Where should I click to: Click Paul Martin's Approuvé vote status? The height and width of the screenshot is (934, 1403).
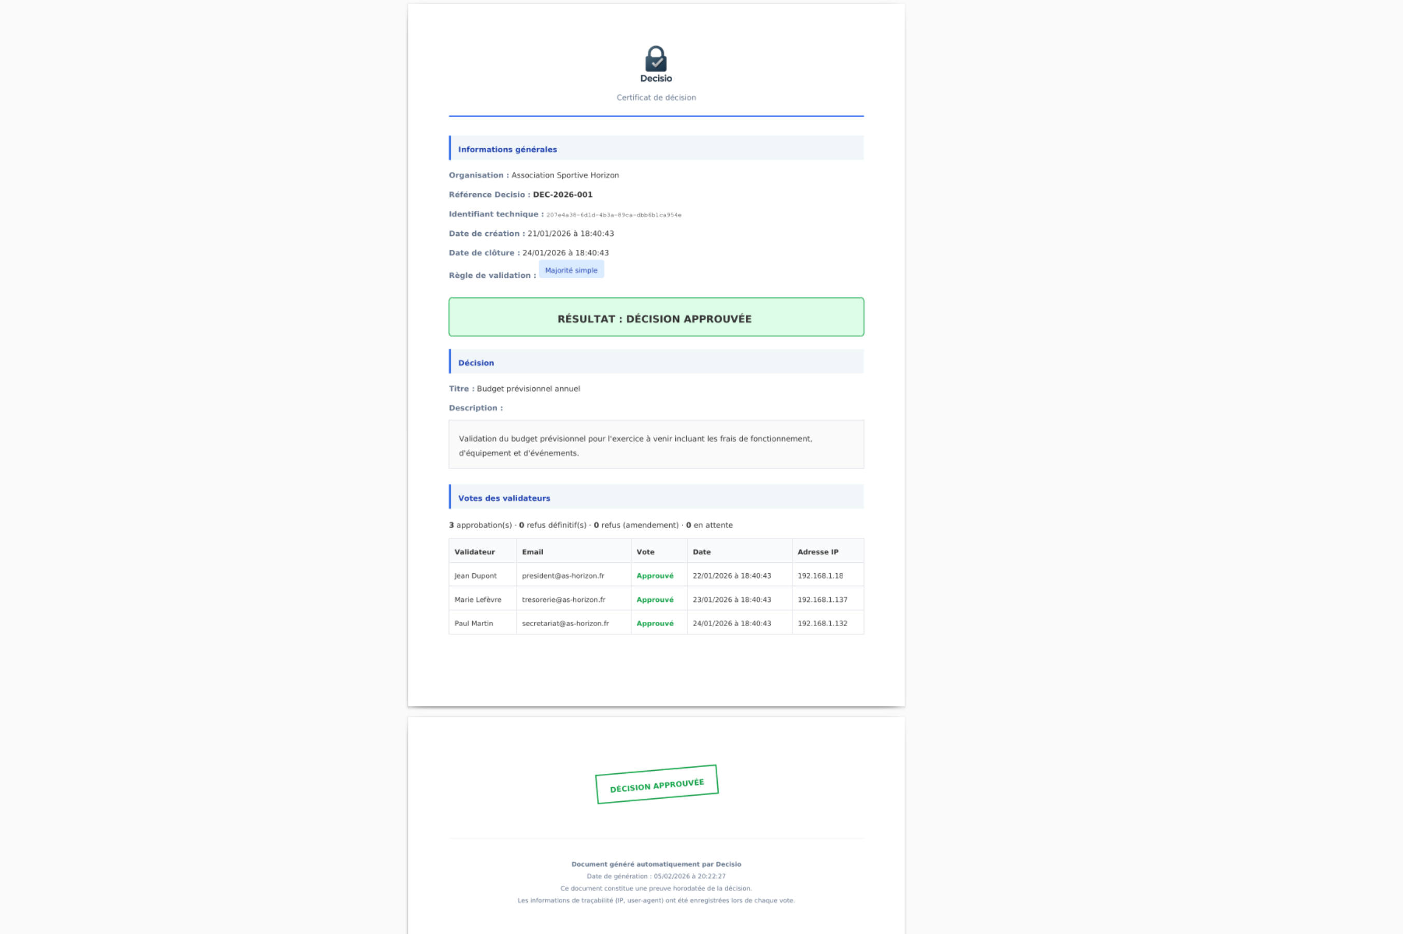(x=655, y=623)
